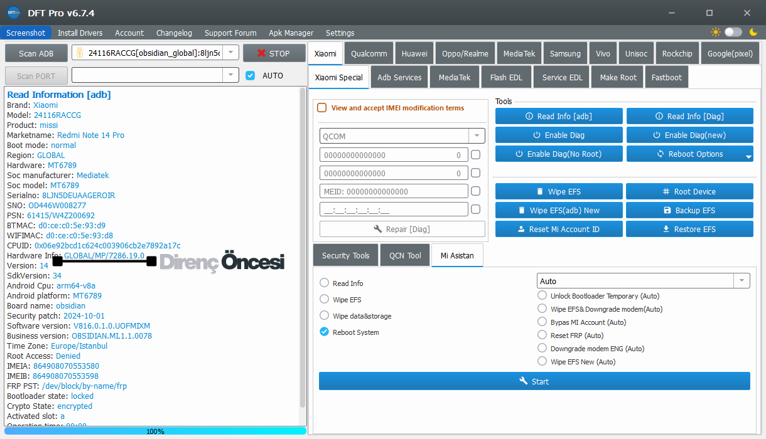
Task: Toggle the theme switch in top bar
Action: click(733, 32)
